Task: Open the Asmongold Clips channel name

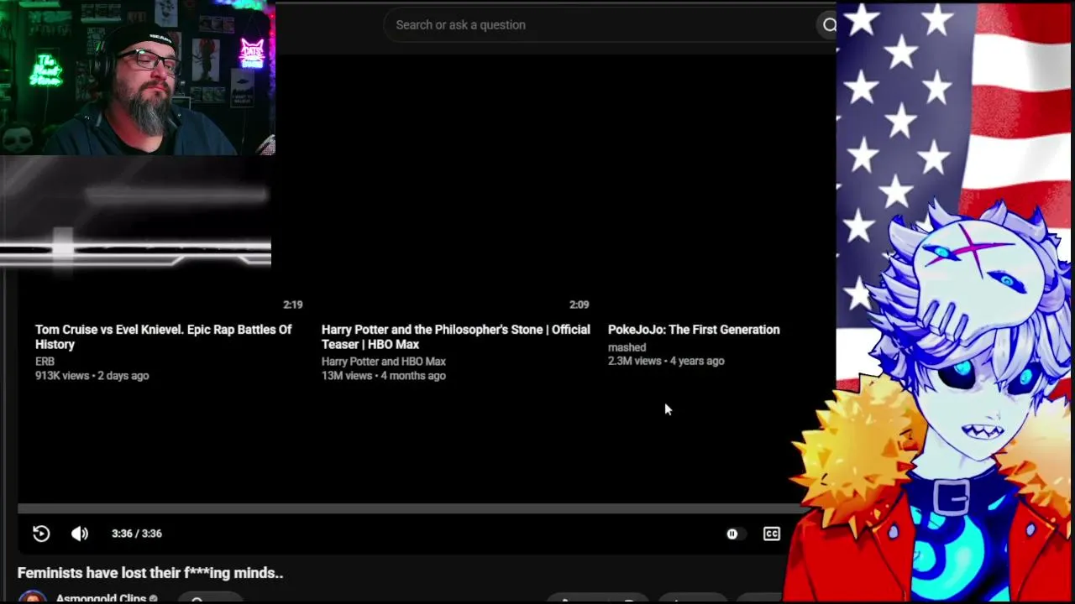Action: [101, 599]
